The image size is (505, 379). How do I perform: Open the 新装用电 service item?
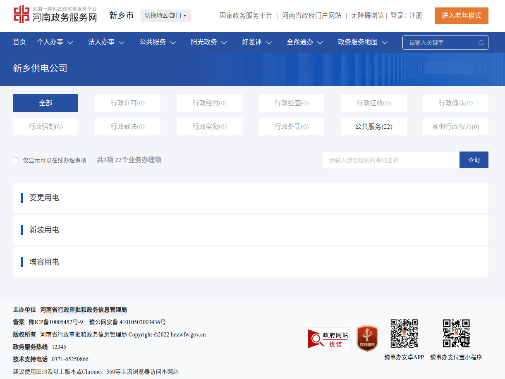click(251, 230)
